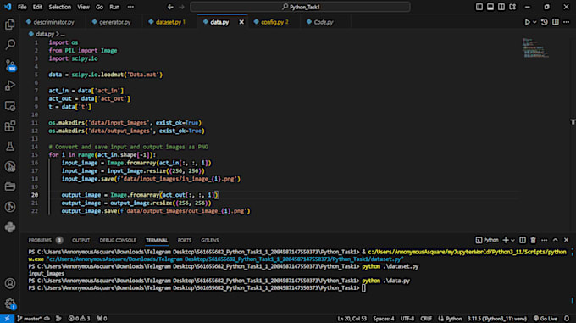This screenshot has height=323, width=576.
Task: Open Source Control view in activity bar
Action: 10,65
